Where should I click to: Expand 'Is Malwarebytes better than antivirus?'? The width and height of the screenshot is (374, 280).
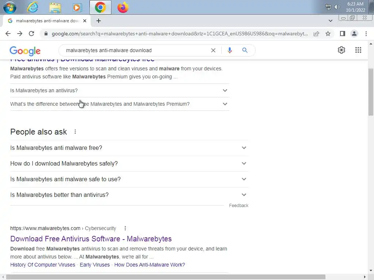129,195
